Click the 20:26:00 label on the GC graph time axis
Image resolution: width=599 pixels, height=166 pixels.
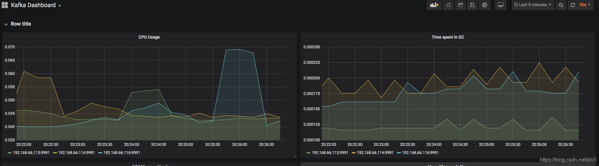point(539,145)
